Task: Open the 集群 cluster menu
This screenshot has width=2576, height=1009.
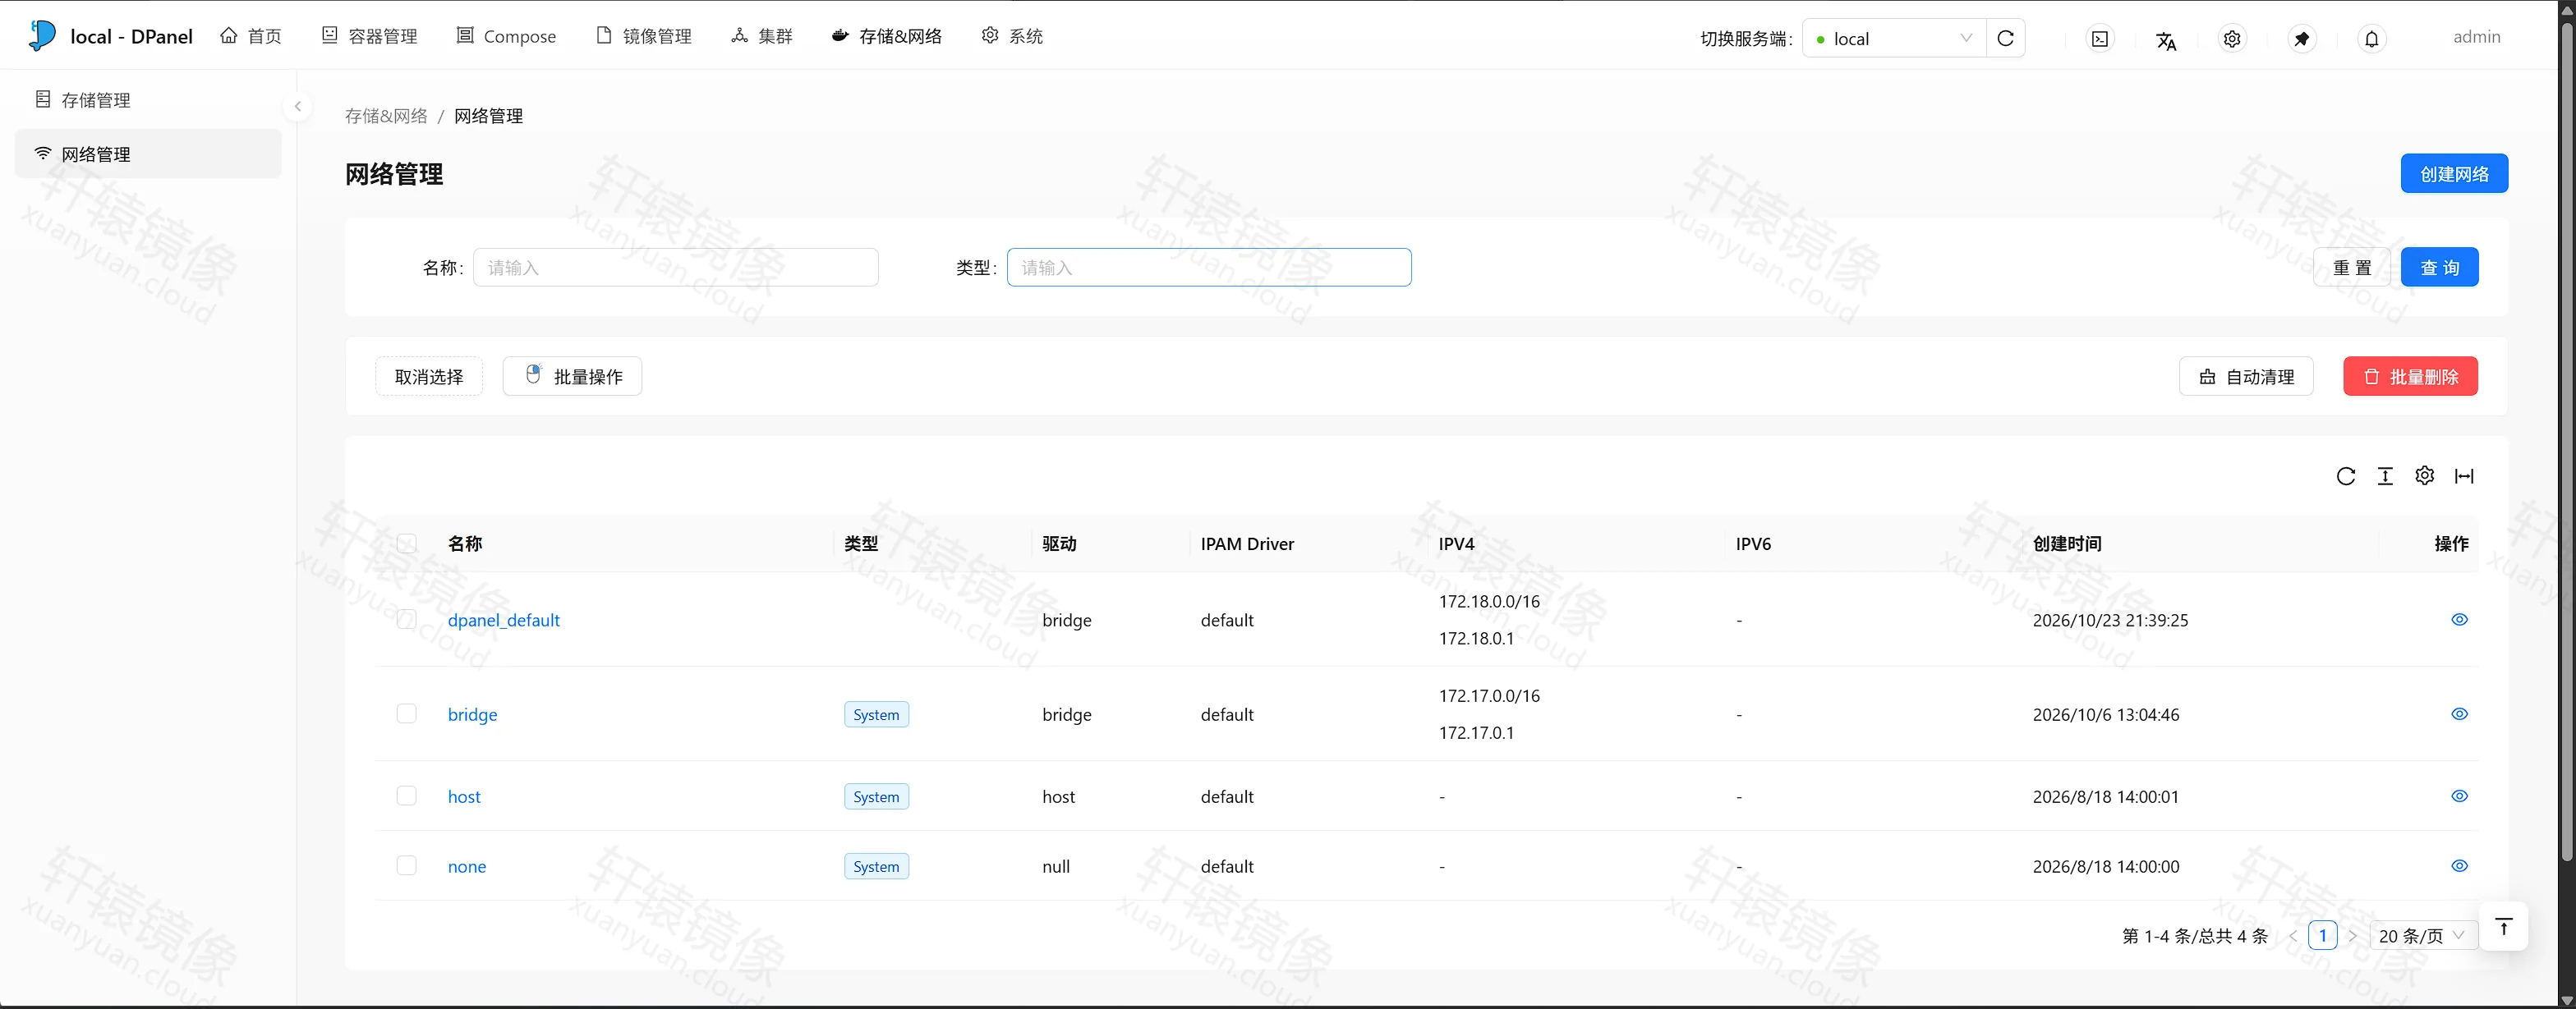Action: tap(762, 36)
